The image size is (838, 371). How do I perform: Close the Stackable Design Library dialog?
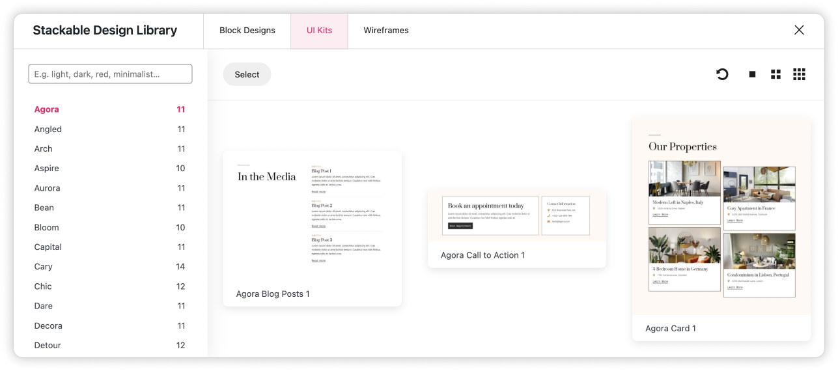pos(799,30)
